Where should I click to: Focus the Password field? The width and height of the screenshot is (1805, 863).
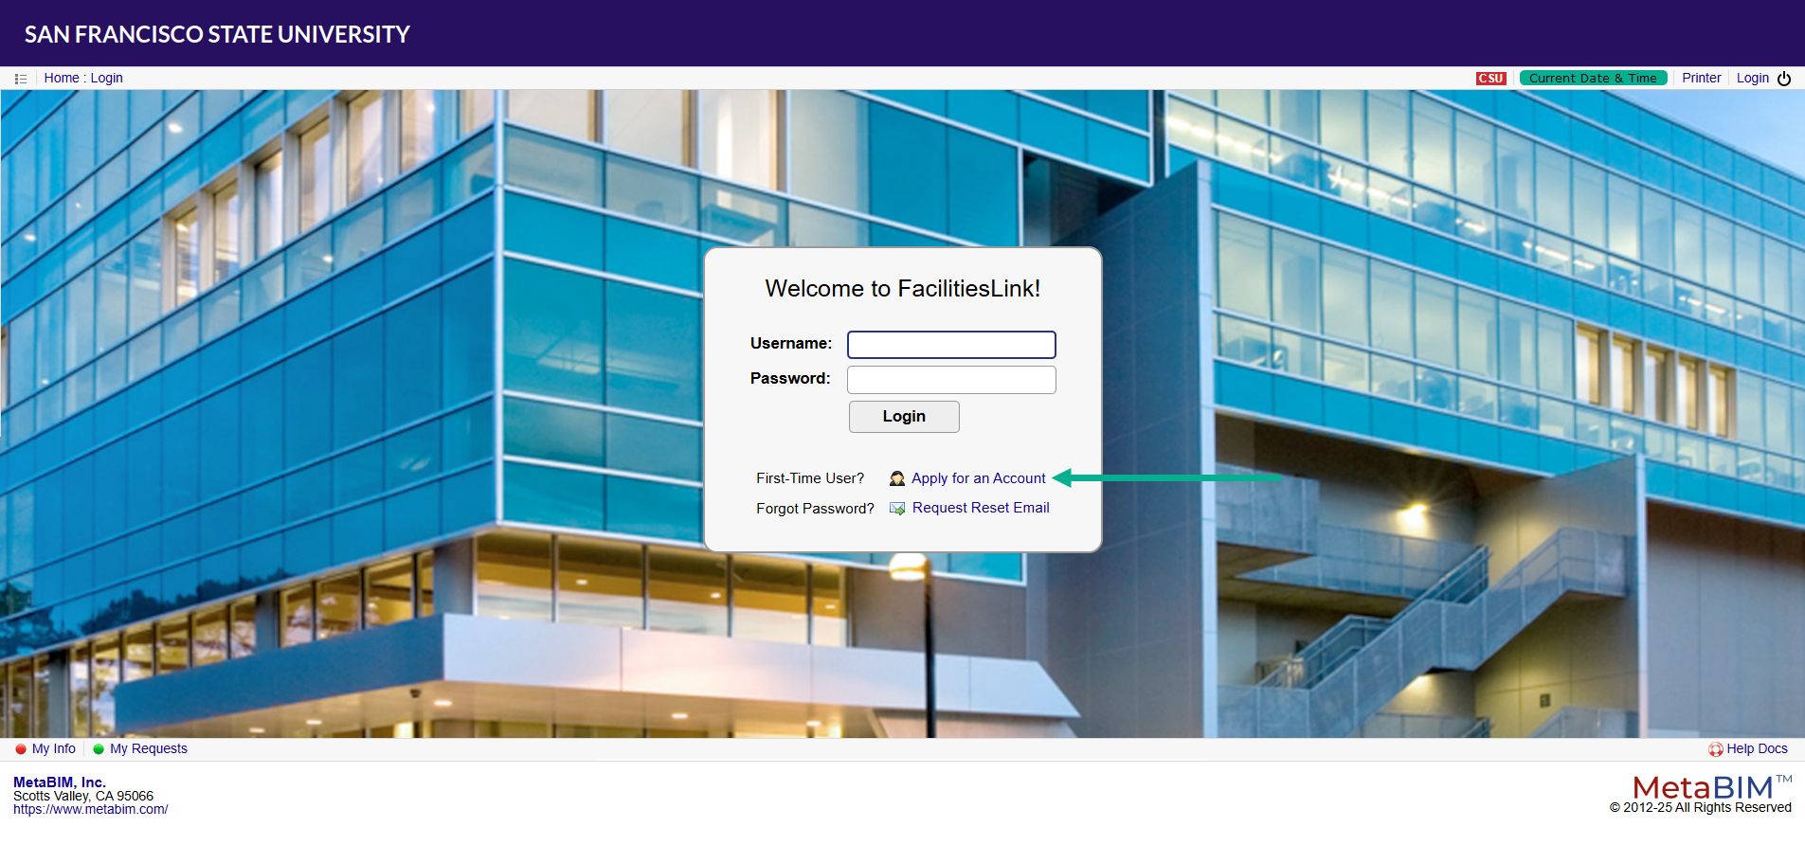(951, 380)
